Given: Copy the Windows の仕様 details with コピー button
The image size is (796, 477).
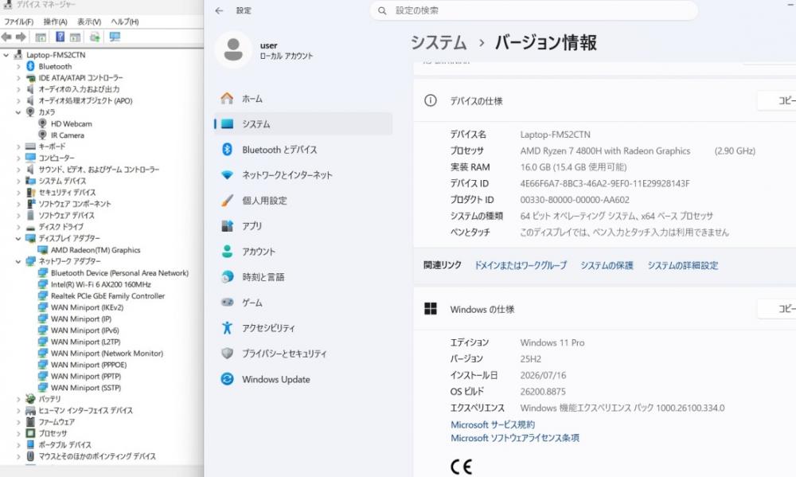Looking at the screenshot, I should pos(777,309).
